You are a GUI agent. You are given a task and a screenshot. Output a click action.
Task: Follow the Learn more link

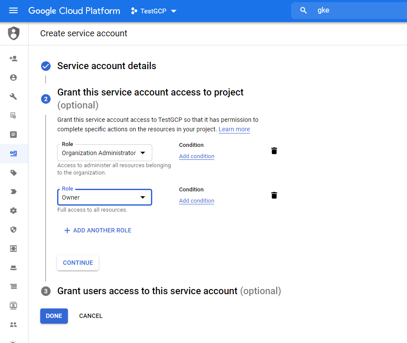pyautogui.click(x=234, y=129)
